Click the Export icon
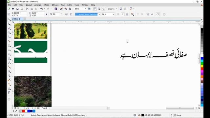The height and width of the screenshot is (118, 210). (x=66, y=9)
